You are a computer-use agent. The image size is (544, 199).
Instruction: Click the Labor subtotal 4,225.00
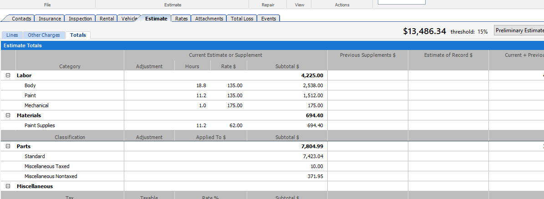tap(312, 75)
